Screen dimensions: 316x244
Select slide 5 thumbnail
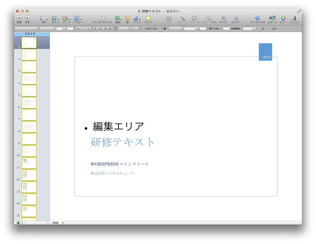pos(29,91)
